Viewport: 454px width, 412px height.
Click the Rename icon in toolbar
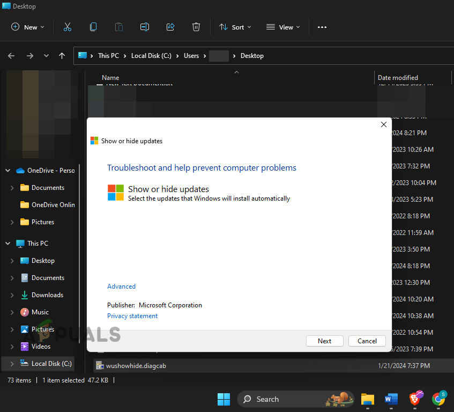coord(145,27)
